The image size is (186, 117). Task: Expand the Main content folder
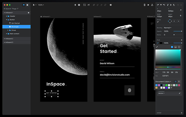click(x=6, y=34)
